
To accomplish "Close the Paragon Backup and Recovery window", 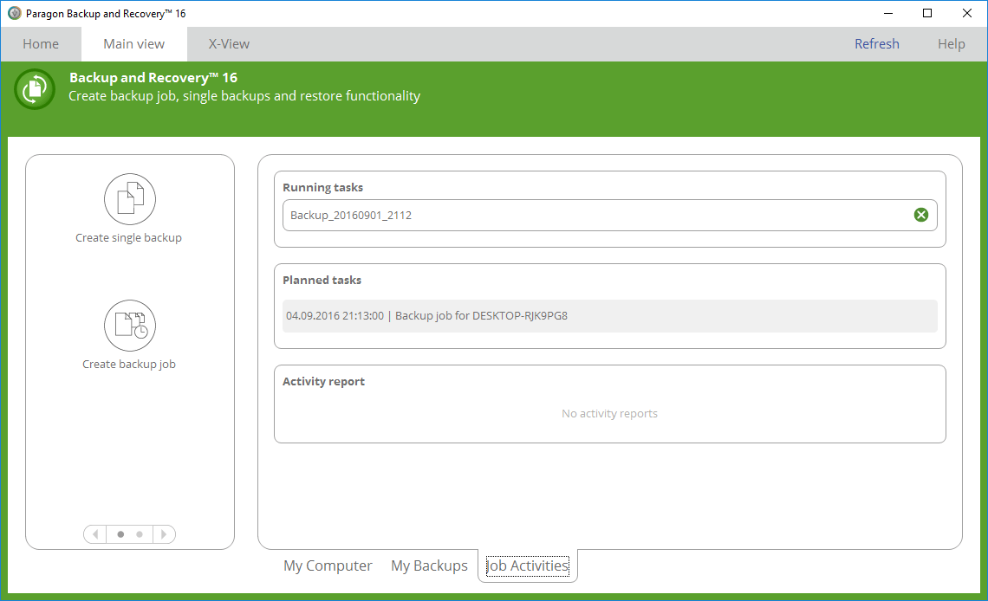I will (x=966, y=13).
